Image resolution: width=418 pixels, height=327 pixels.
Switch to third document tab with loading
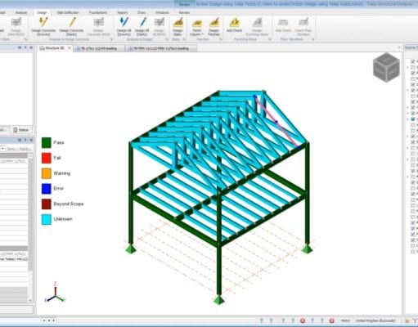click(x=161, y=48)
